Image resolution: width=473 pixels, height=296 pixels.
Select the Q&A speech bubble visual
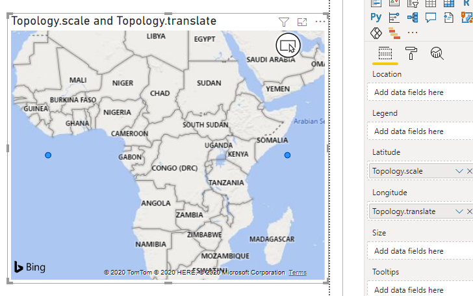431,18
